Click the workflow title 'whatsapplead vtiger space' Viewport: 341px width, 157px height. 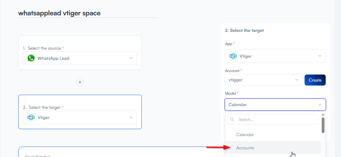pyautogui.click(x=59, y=13)
